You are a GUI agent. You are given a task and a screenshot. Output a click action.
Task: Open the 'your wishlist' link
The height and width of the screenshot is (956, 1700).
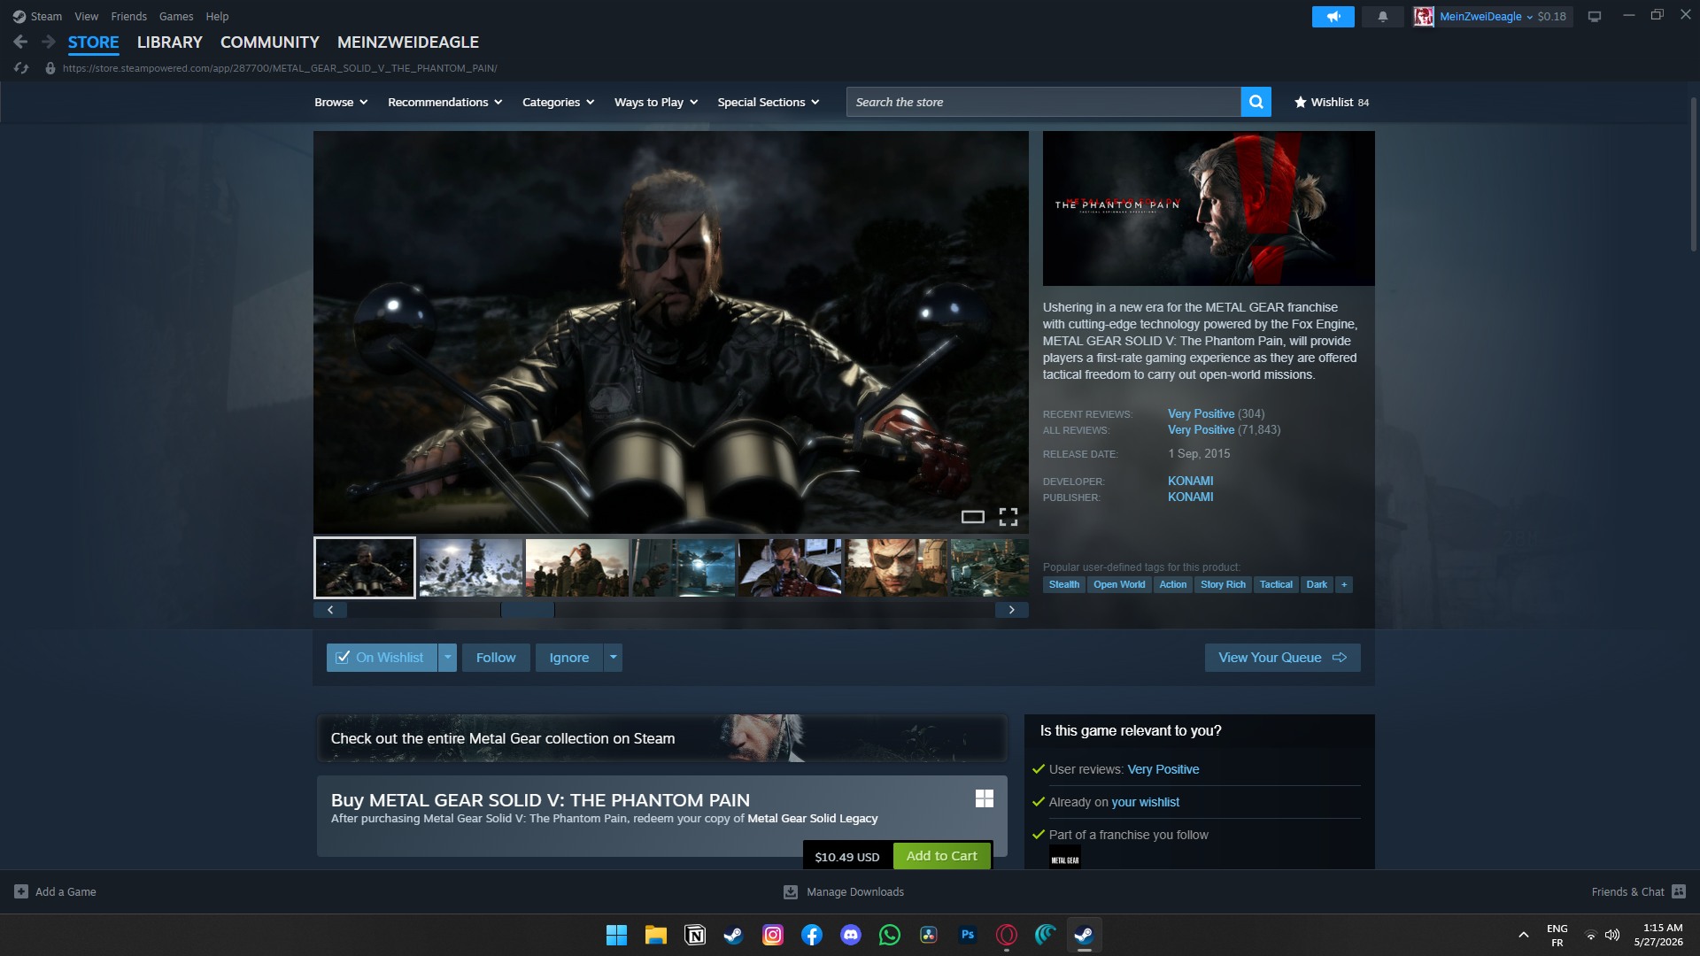[1145, 802]
